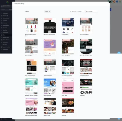Click the Tire Store caption text
122x121 pixels.
coord(82,96)
